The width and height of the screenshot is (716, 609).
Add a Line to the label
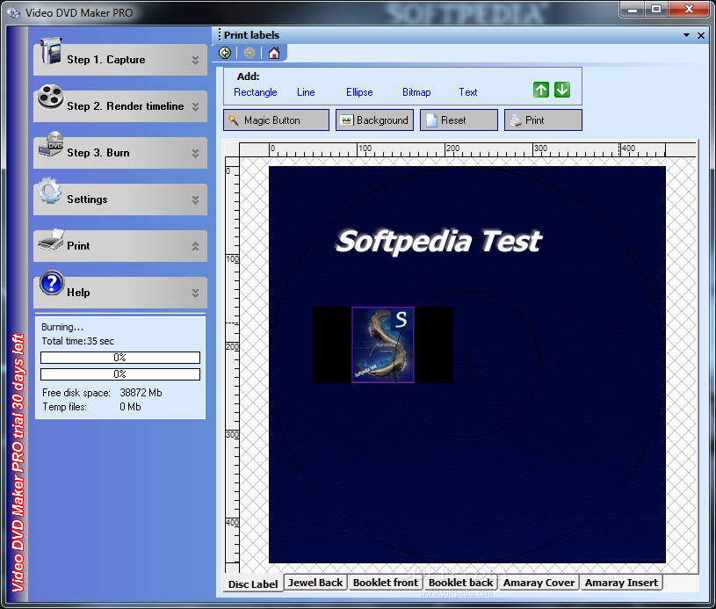(x=306, y=92)
